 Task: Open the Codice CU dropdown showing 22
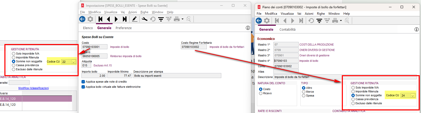pos(73,62)
